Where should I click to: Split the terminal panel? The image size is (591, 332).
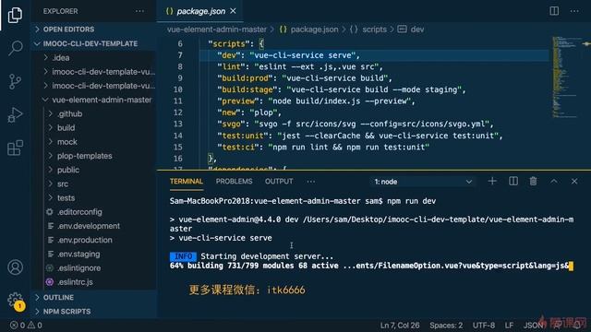[x=513, y=182]
